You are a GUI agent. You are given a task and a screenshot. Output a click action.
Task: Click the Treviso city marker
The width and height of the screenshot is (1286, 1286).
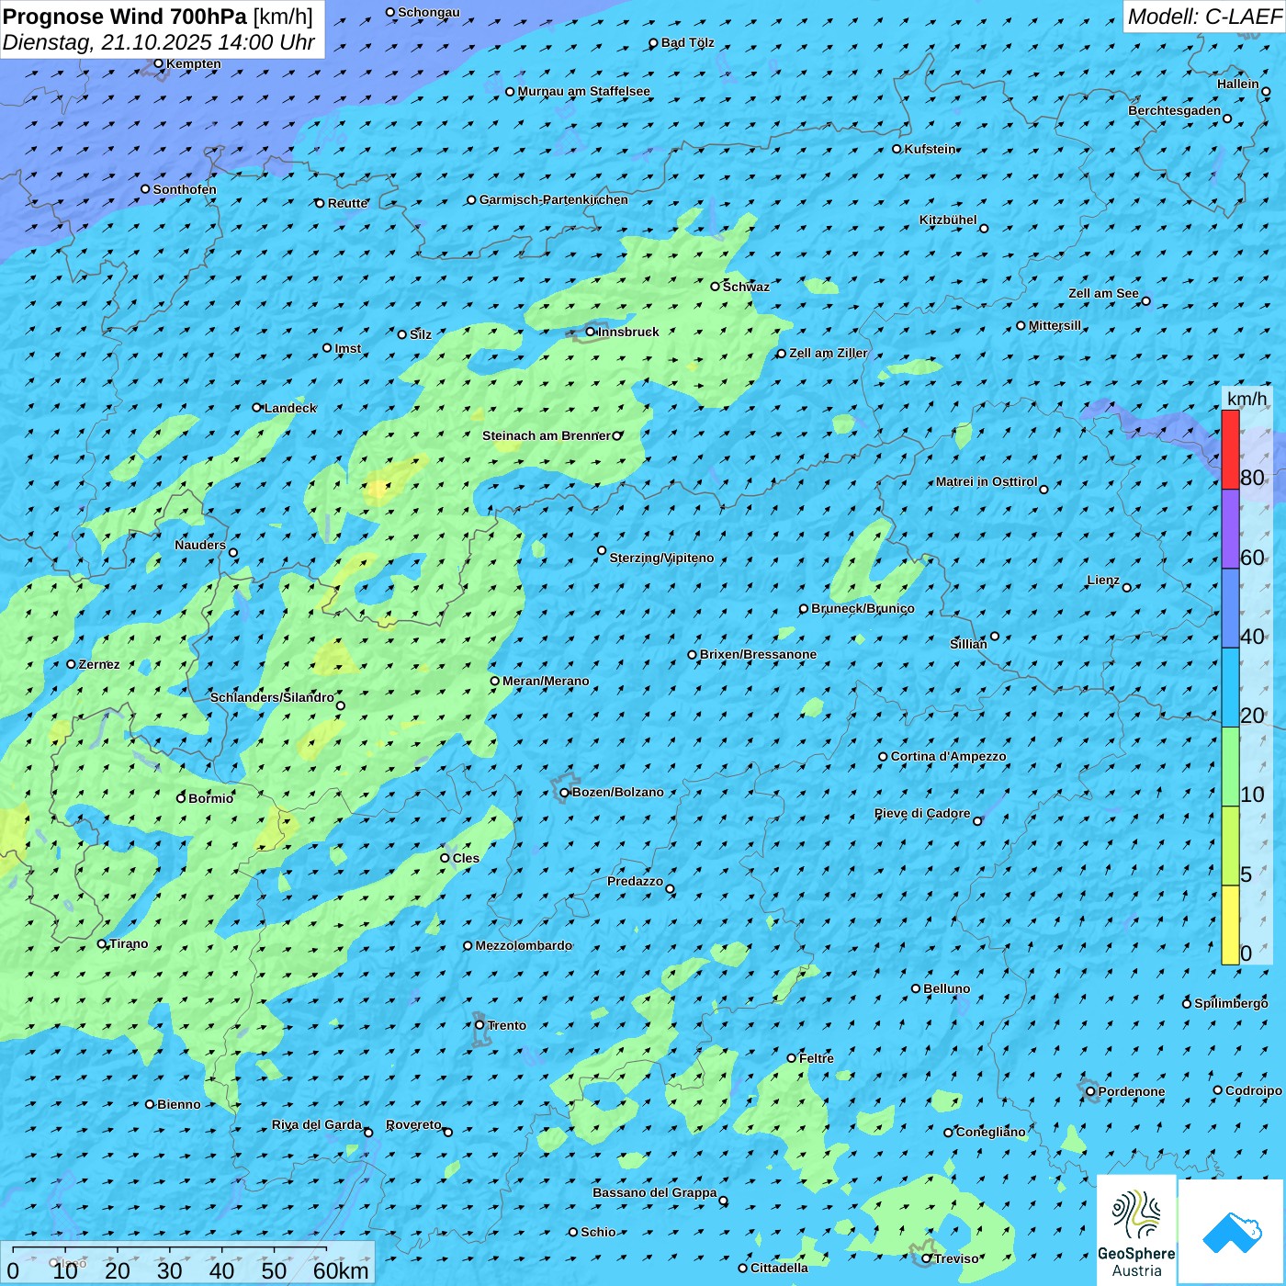click(927, 1258)
